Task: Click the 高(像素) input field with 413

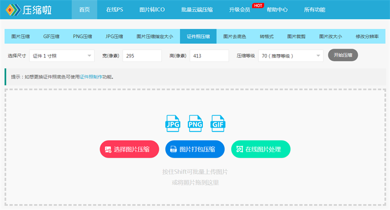Action: tap(209, 56)
